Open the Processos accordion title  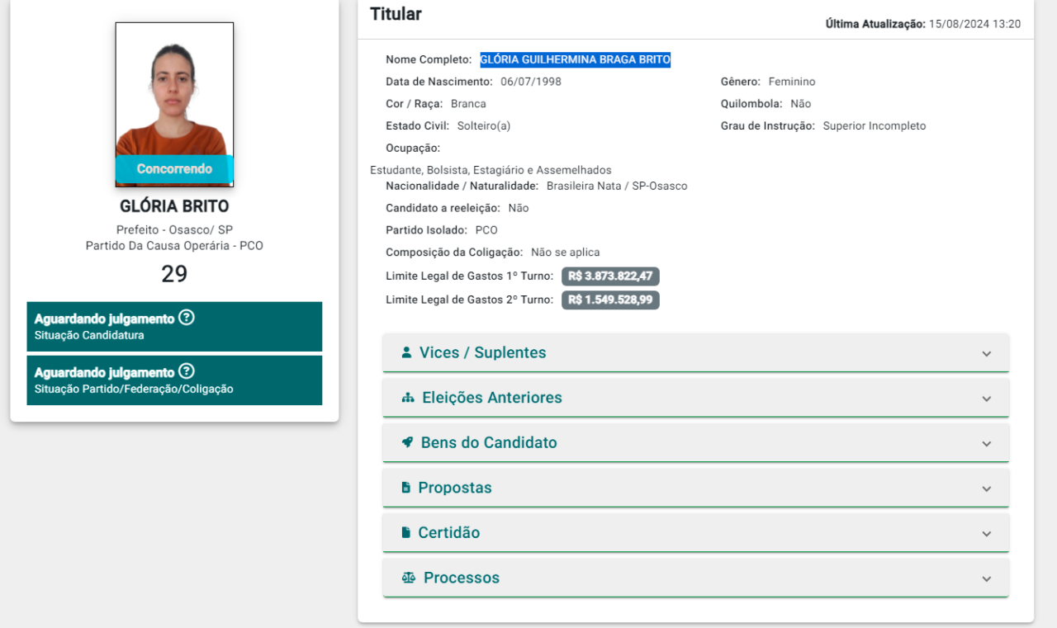(461, 578)
